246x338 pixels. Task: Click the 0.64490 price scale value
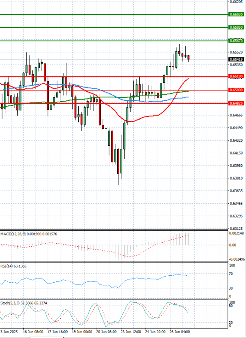[x=236, y=128]
